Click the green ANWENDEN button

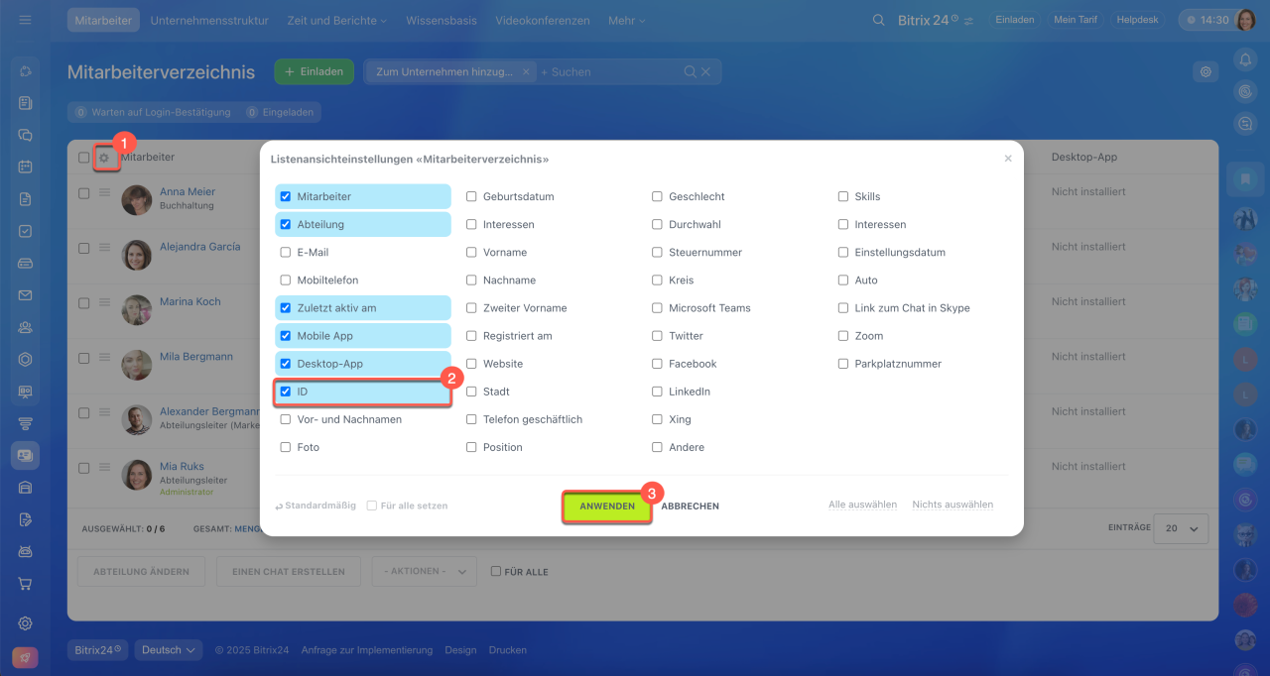pos(607,507)
